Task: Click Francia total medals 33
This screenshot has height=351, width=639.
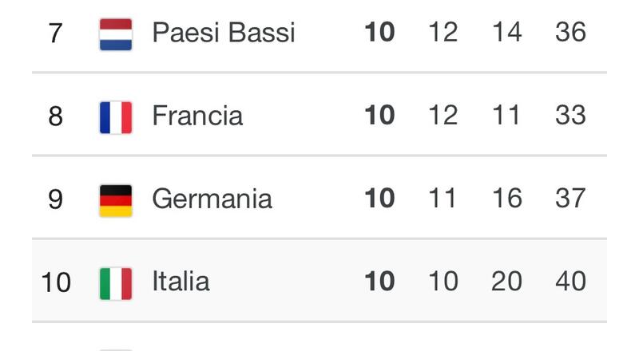Action: (x=570, y=116)
